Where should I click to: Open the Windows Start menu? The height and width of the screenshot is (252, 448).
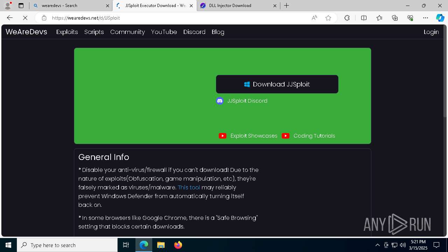click(8, 245)
